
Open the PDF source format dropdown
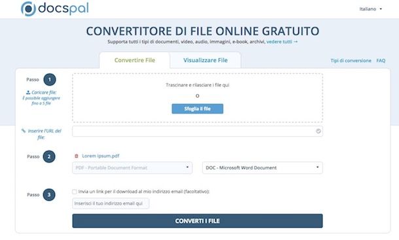[x=132, y=167]
